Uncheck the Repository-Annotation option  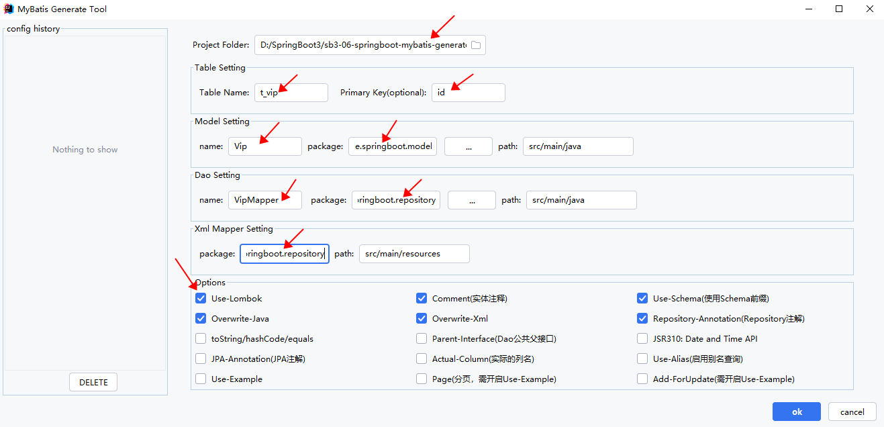[642, 318]
